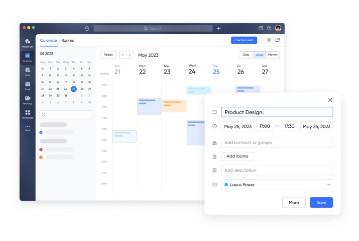Click the history clock icon

(x=87, y=28)
